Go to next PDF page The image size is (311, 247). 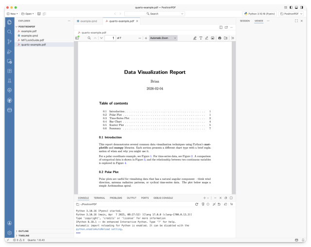102,38
